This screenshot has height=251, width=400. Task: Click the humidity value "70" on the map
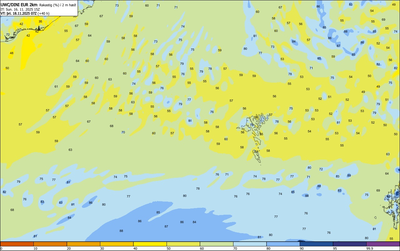click(123, 132)
